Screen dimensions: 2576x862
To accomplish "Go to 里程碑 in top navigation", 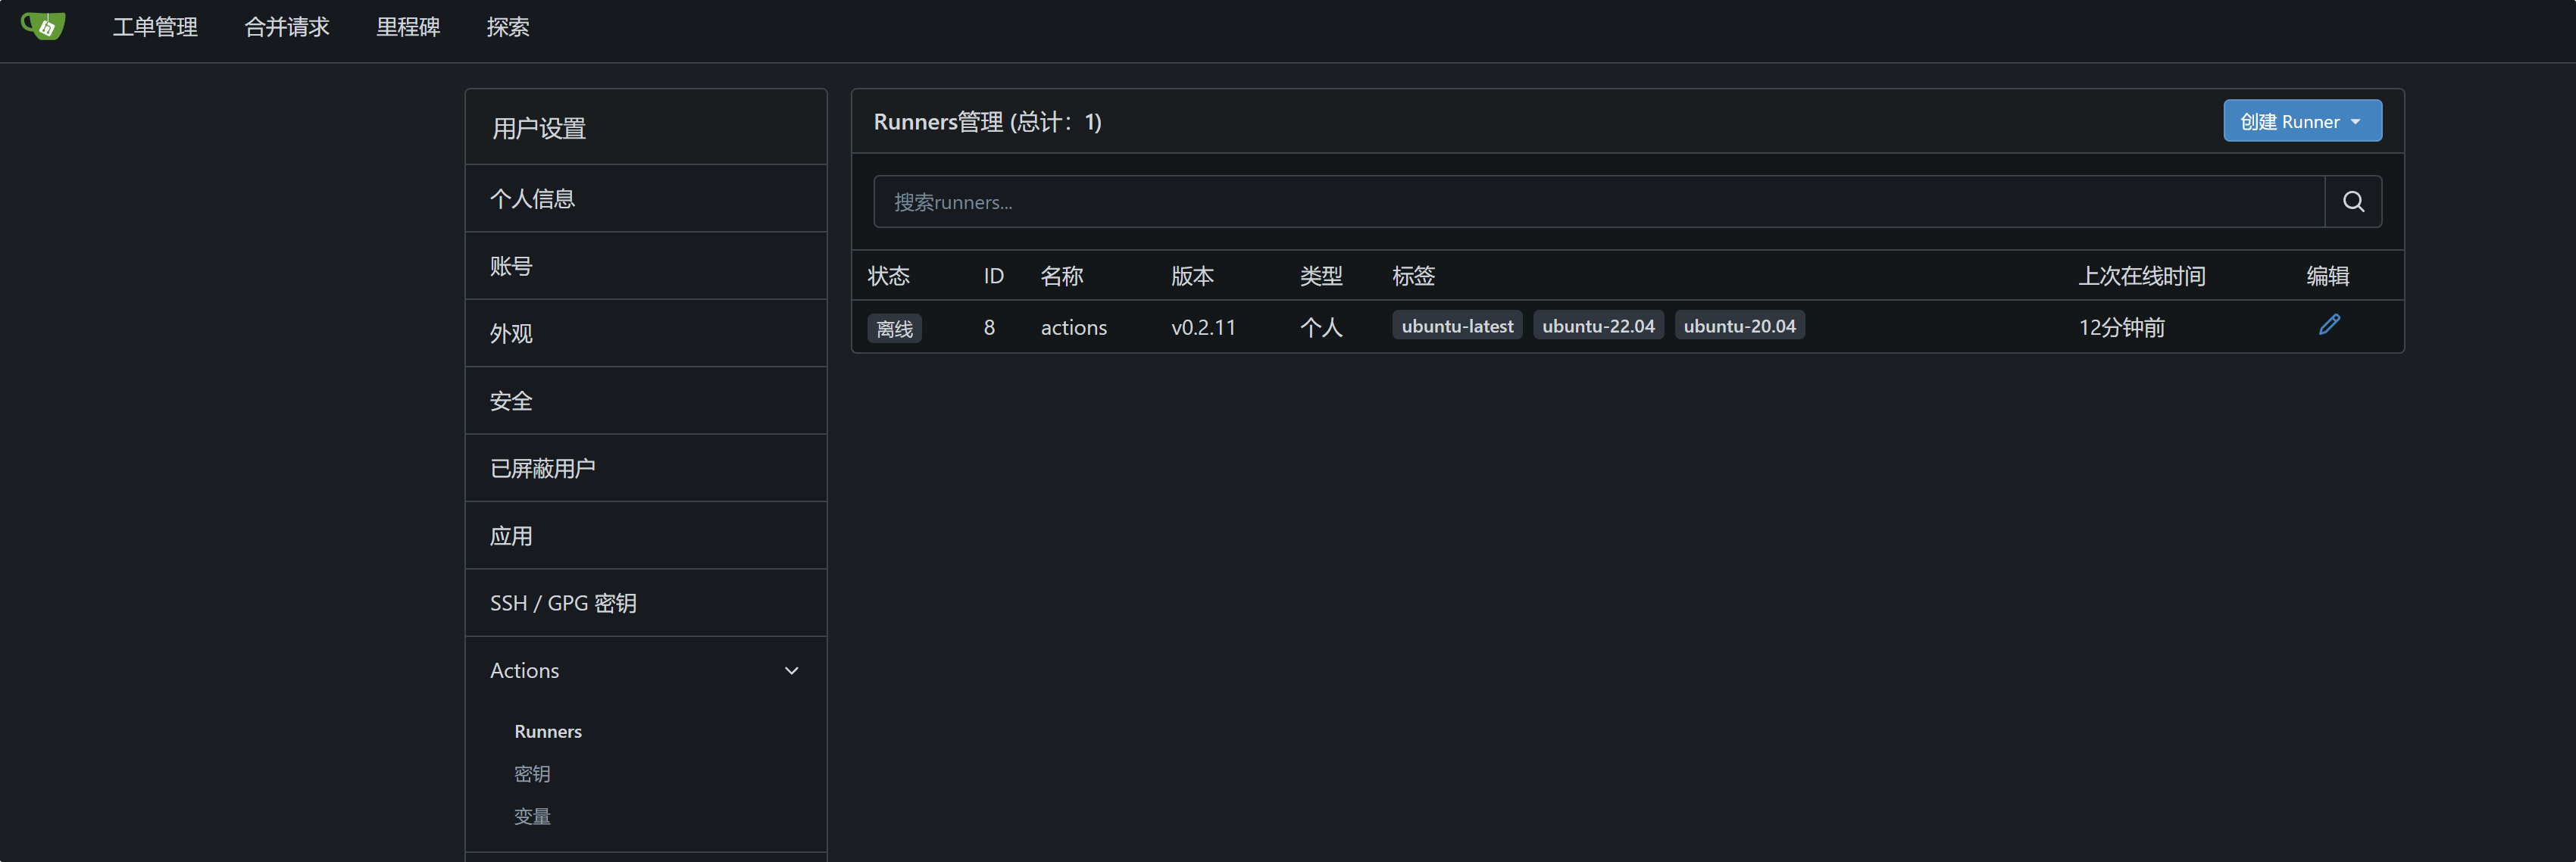I will pos(408,27).
